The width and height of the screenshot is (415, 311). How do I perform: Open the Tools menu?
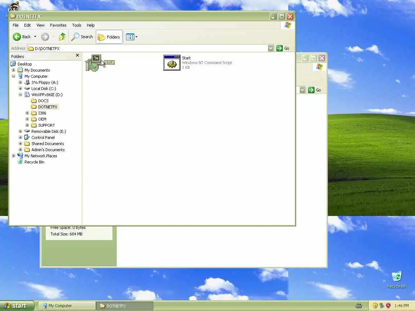point(77,25)
